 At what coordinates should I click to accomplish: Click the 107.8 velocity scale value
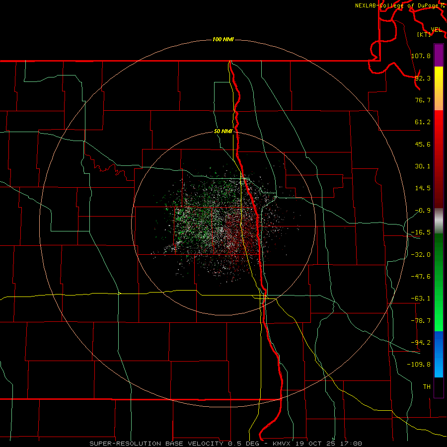click(x=421, y=56)
